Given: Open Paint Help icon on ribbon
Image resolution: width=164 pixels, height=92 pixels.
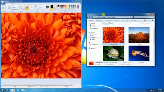Looking at the screenshot, I should (80, 4).
